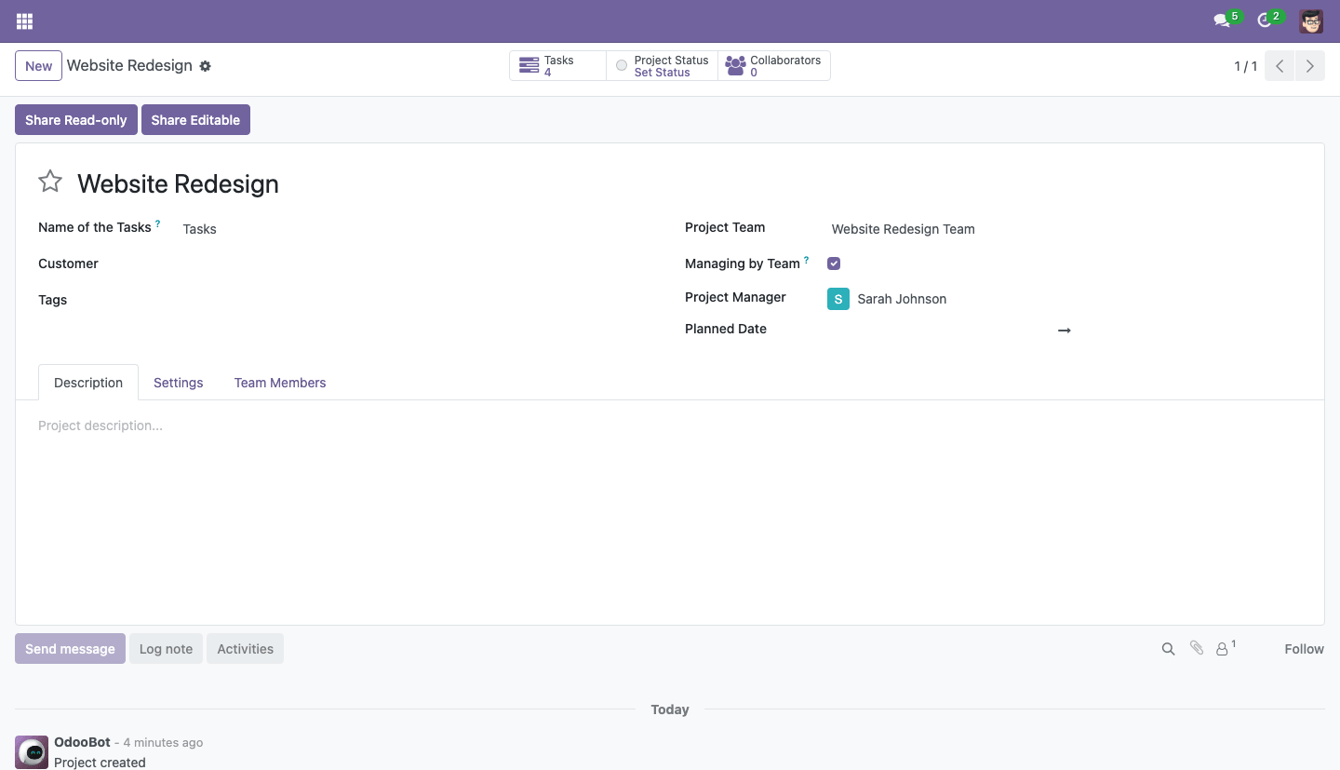Click the '4 minutes ago' timestamp

(x=163, y=743)
